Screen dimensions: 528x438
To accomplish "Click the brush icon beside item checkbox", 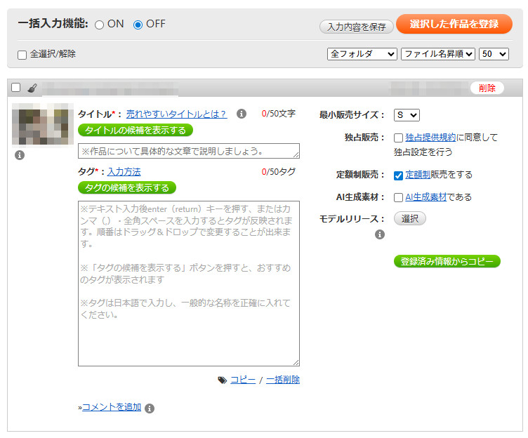I will pos(32,88).
